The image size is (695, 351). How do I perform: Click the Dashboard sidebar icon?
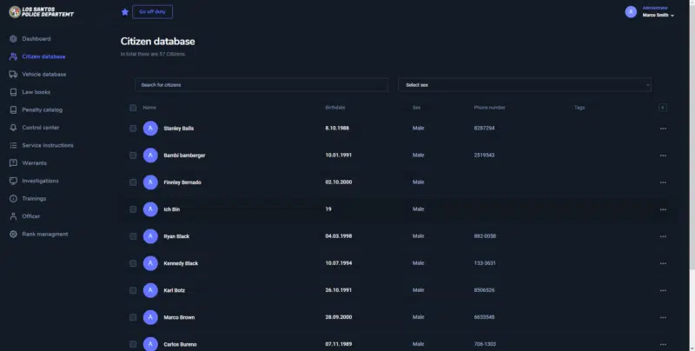[13, 39]
